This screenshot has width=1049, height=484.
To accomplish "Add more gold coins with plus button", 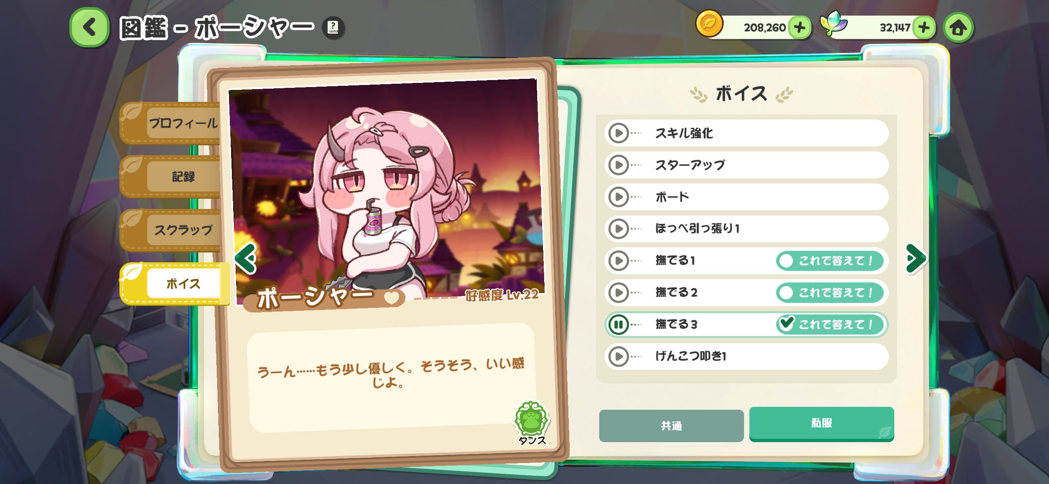I will [799, 28].
